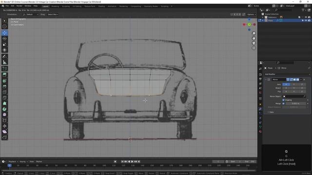Hide the Reference collection in the outliner
Screen dimensions: 312x175
(306, 17)
